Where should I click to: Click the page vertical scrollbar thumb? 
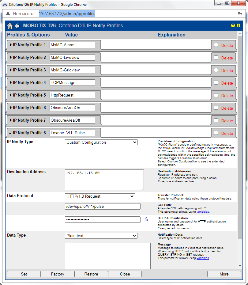tap(240, 137)
